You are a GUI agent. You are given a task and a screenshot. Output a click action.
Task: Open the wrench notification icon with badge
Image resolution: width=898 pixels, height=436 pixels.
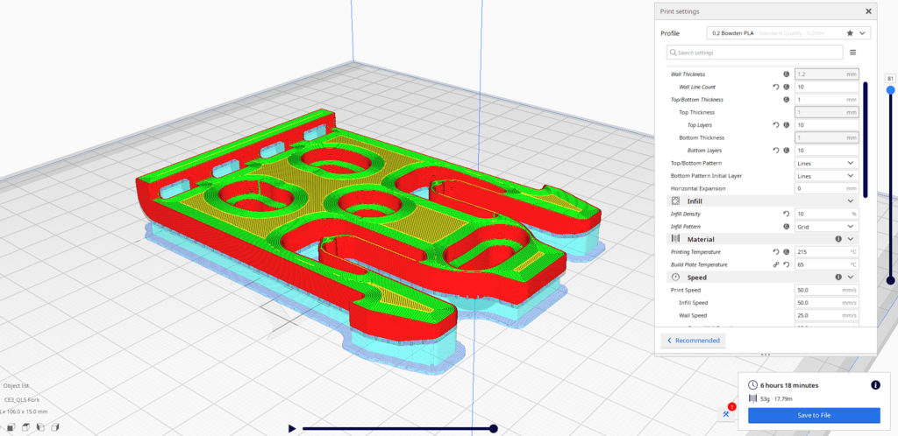727,413
